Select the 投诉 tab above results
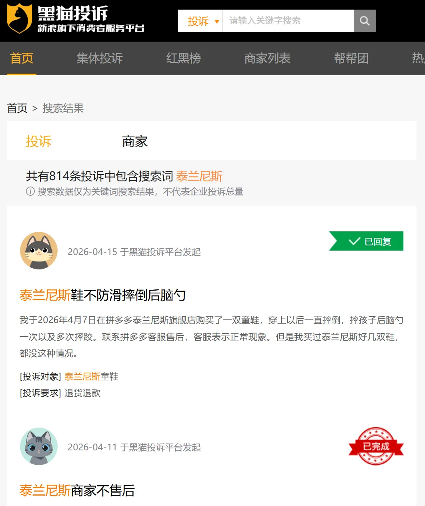 coord(38,141)
